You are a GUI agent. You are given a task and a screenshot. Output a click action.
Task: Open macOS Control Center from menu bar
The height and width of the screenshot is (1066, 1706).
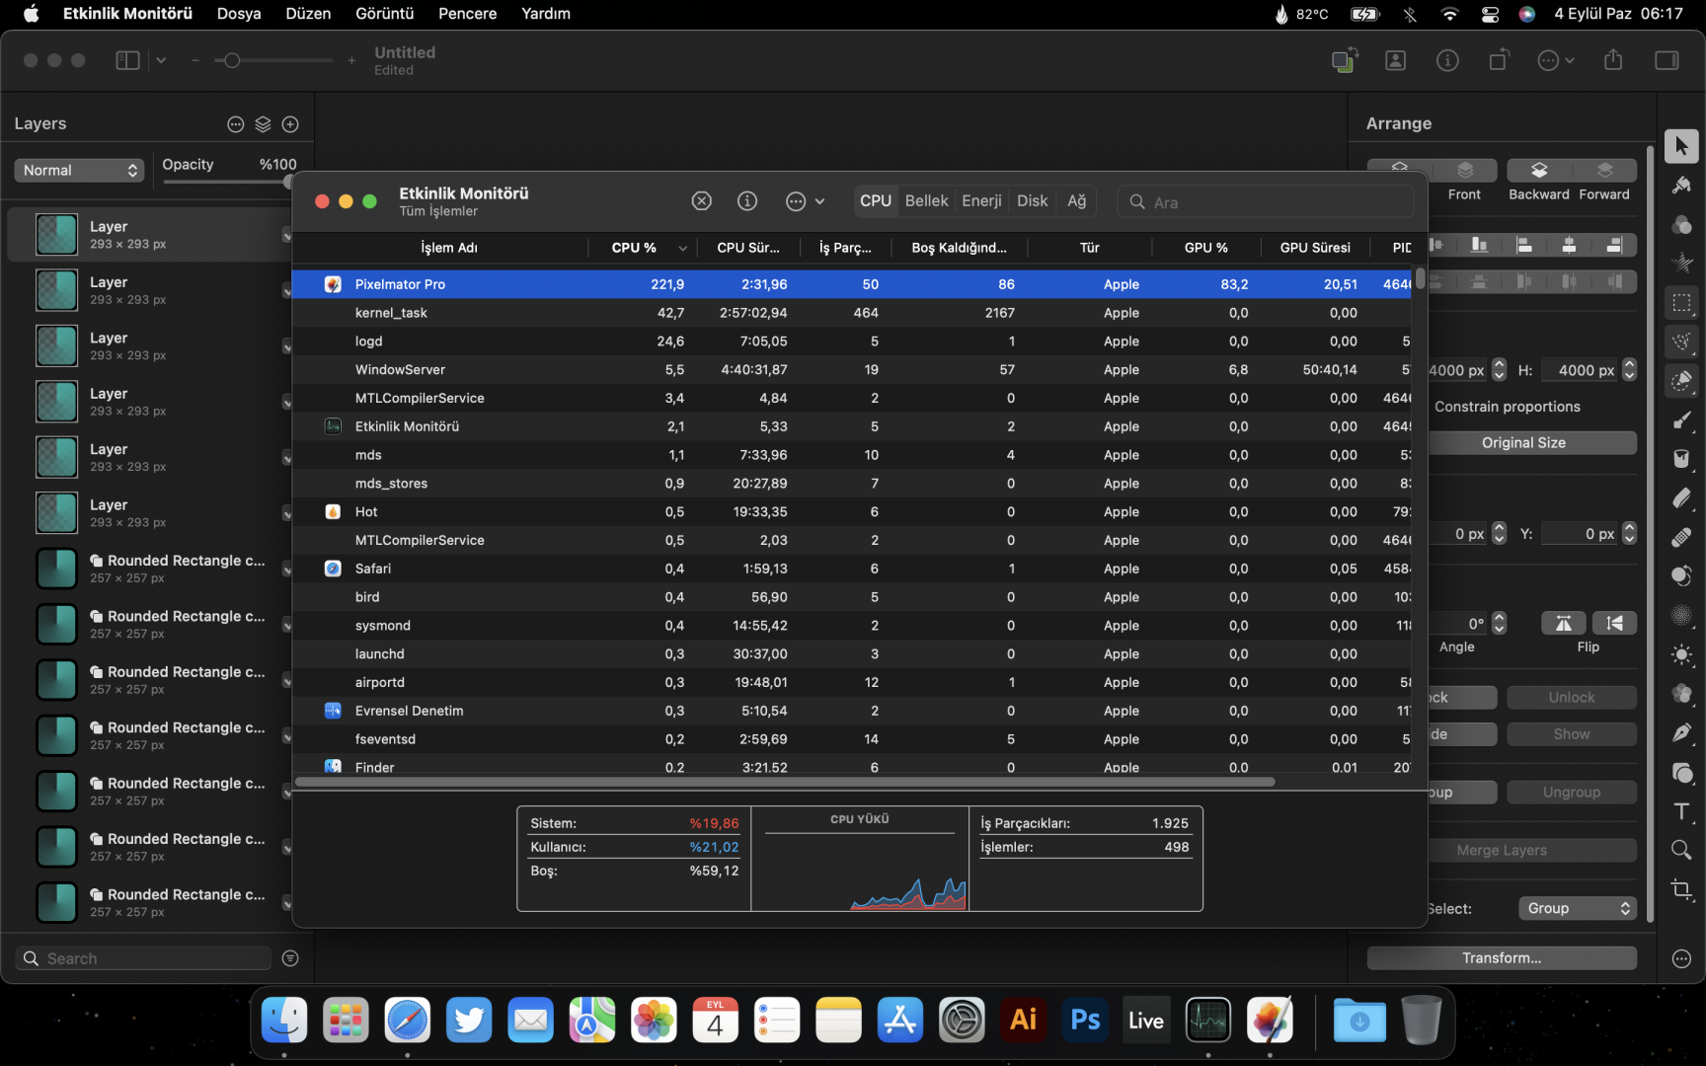click(x=1490, y=14)
